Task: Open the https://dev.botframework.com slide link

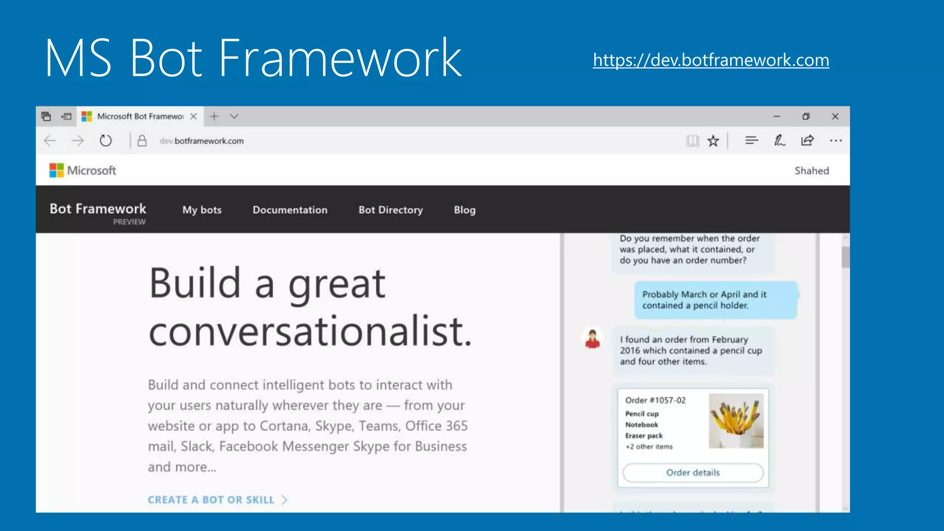Action: 711,60
